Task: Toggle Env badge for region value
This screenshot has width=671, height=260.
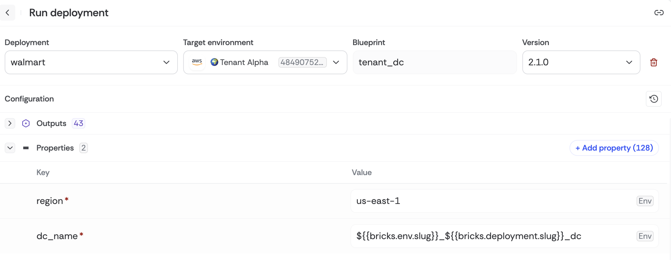Action: point(645,201)
